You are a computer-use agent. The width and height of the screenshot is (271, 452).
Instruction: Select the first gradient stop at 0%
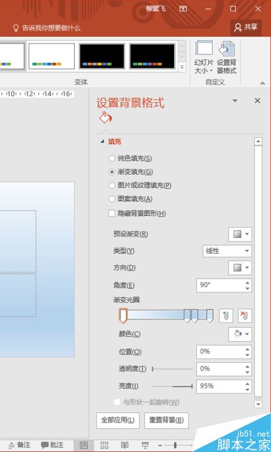[x=123, y=316]
